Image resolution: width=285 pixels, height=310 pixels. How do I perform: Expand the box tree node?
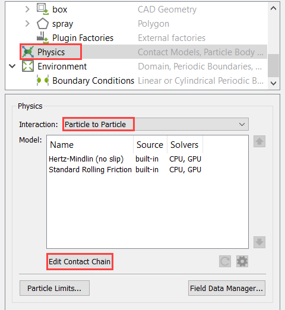tap(27, 9)
